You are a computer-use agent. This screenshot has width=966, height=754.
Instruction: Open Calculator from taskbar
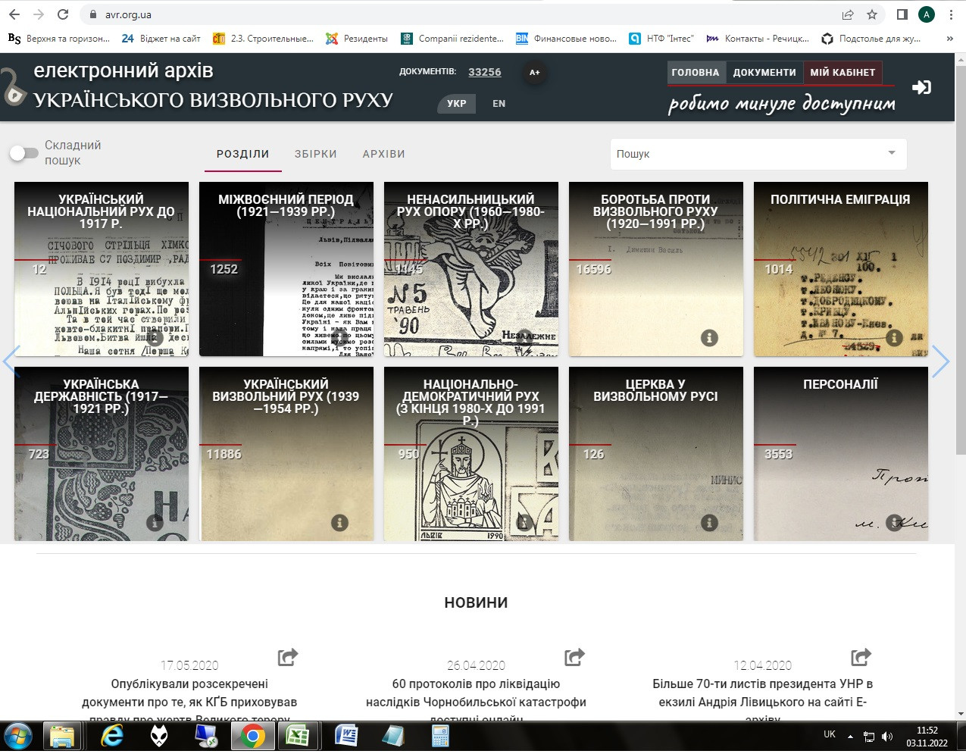click(x=439, y=737)
